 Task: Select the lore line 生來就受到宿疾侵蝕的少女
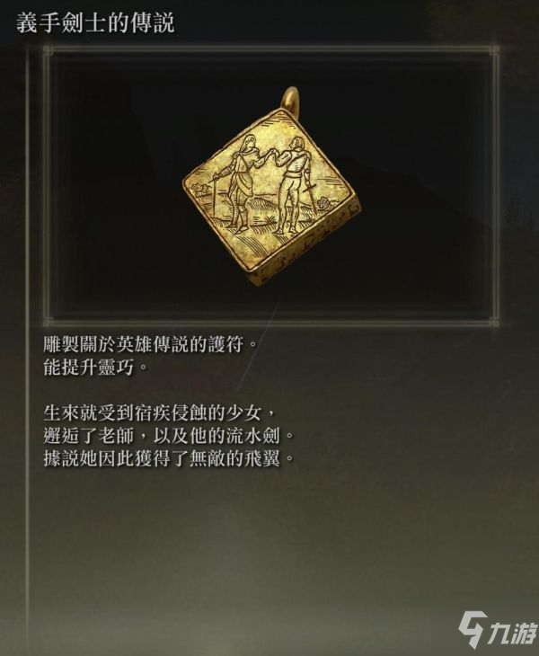[159, 413]
